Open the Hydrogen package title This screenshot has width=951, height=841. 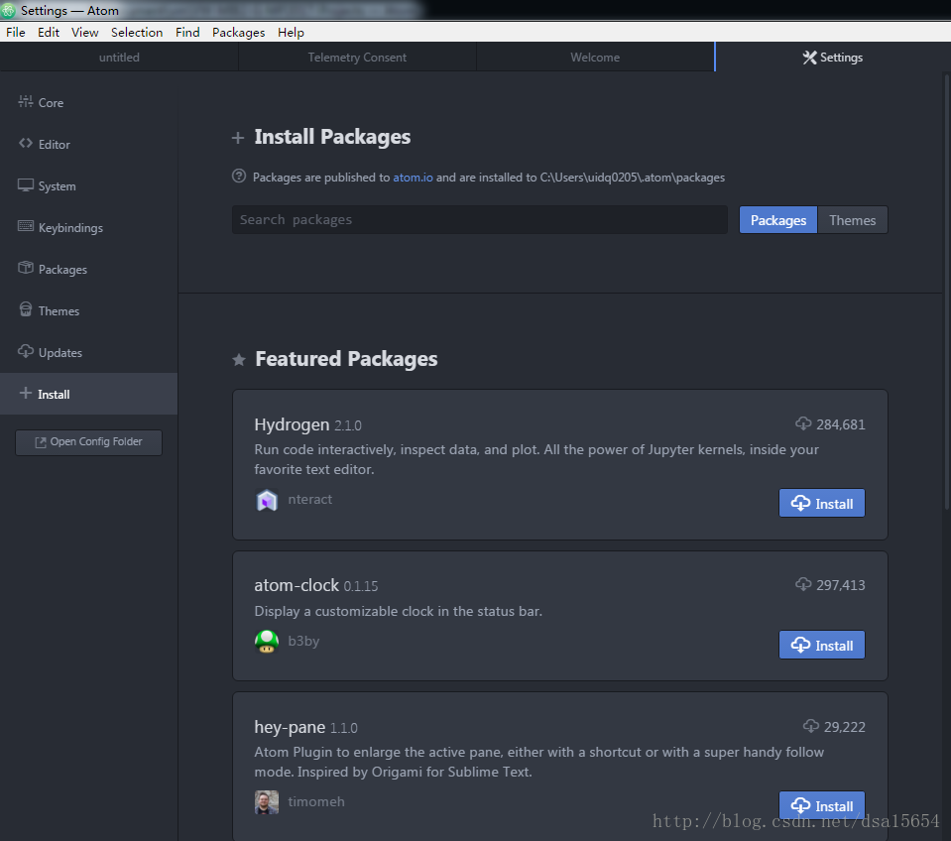[x=292, y=424]
